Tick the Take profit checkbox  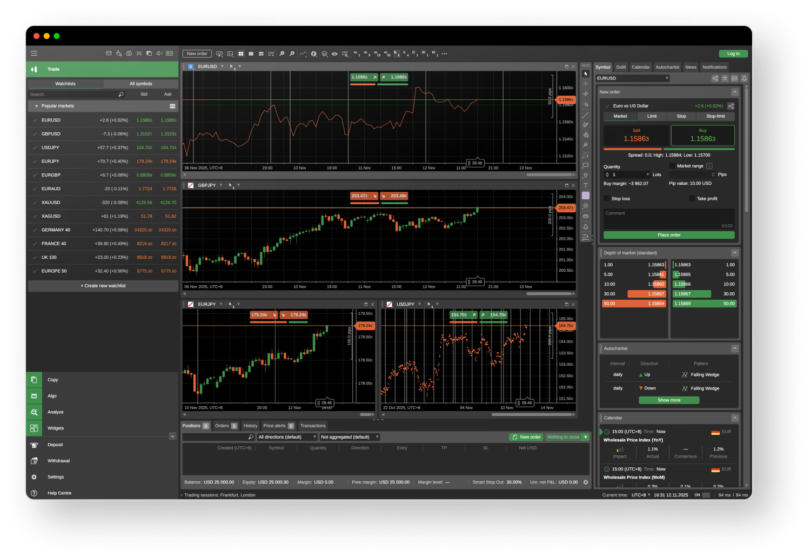692,199
